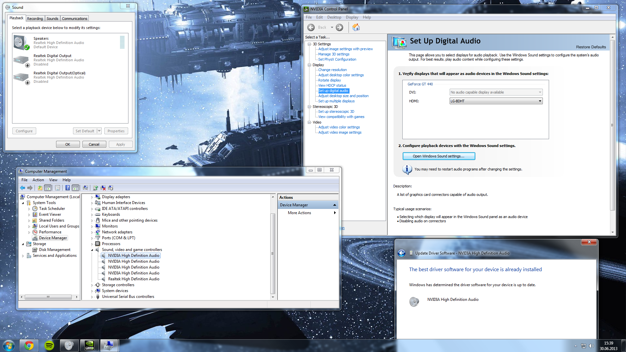This screenshot has height=352, width=626.
Task: Open Spotify from the taskbar
Action: [x=49, y=345]
